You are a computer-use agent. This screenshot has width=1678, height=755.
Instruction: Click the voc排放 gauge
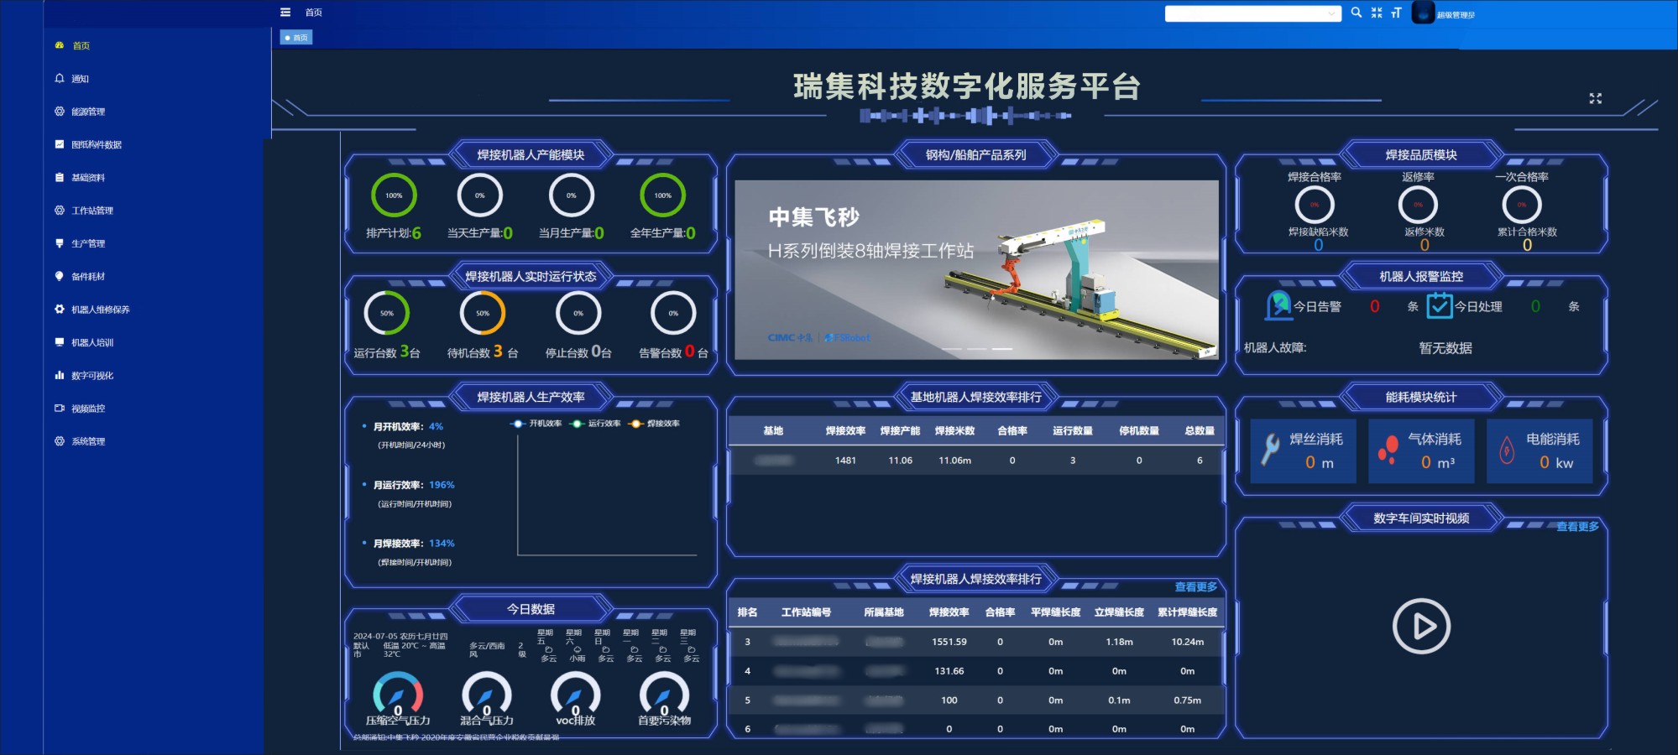pyautogui.click(x=576, y=693)
